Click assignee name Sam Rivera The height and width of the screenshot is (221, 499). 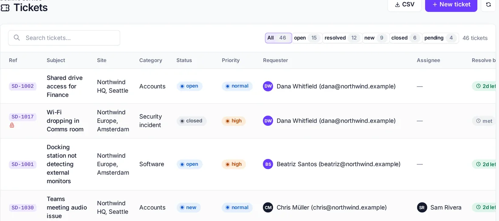tap(446, 208)
